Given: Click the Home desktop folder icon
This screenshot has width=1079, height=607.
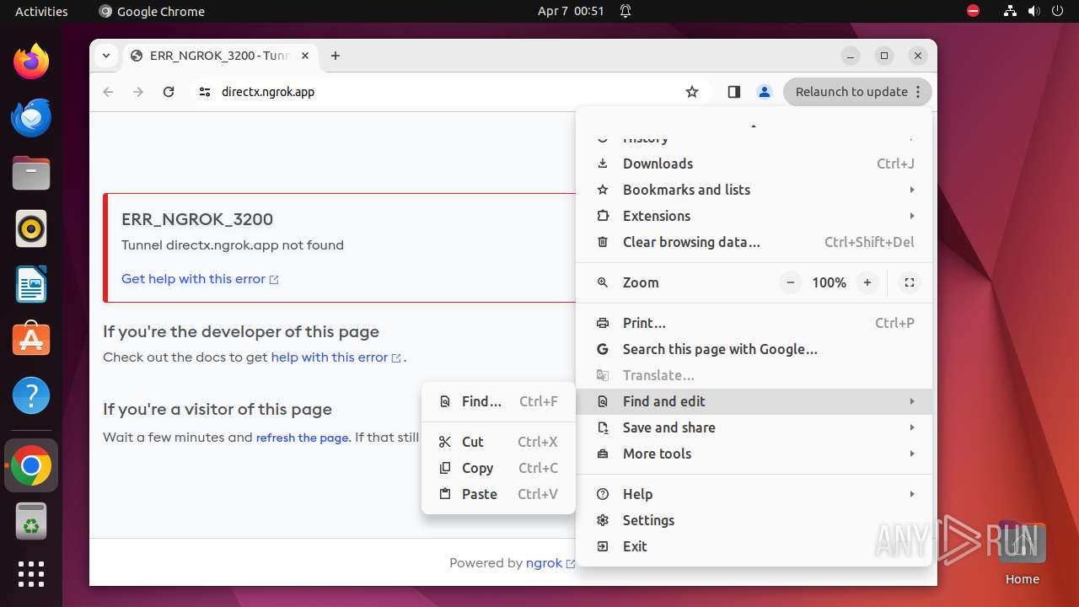Looking at the screenshot, I should click(1022, 553).
